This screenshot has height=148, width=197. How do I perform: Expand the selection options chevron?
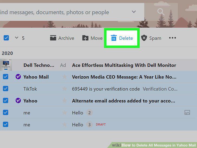pos(17,38)
